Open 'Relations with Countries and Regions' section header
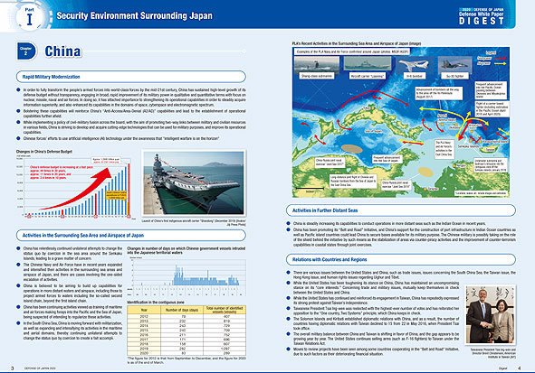535x373 pixels. click(401, 259)
